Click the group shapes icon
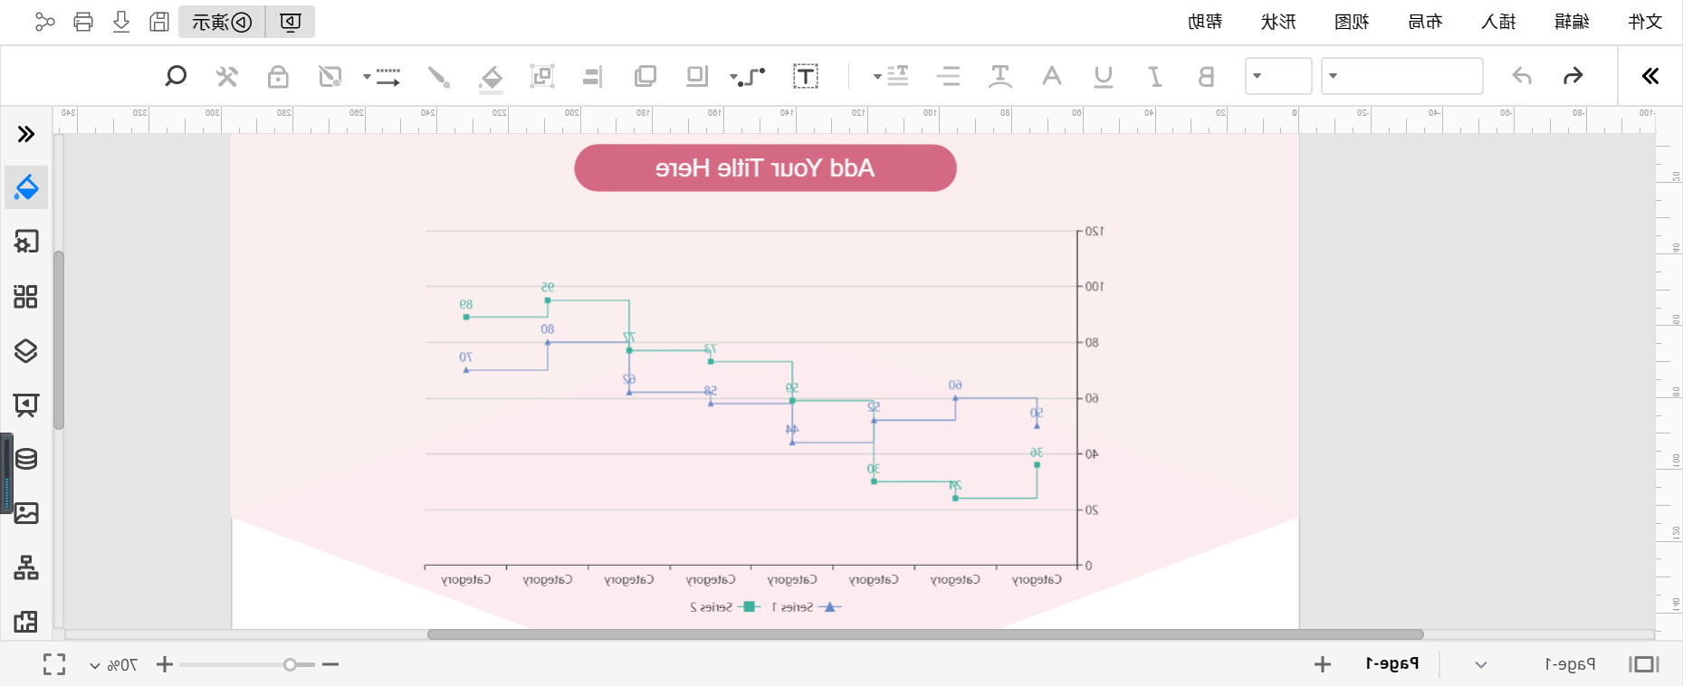Image resolution: width=1683 pixels, height=686 pixels. [542, 76]
